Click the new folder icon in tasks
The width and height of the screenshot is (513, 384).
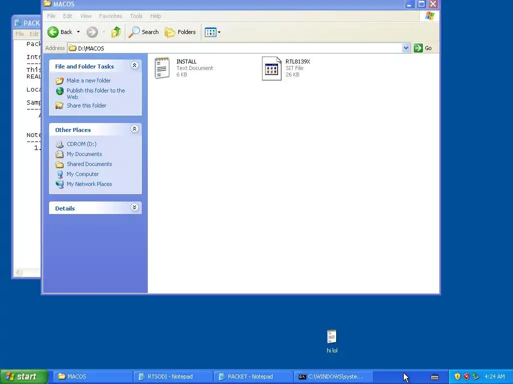tap(60, 80)
